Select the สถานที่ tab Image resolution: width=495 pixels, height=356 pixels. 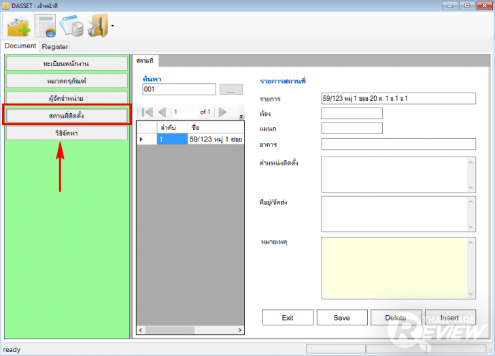(x=146, y=61)
